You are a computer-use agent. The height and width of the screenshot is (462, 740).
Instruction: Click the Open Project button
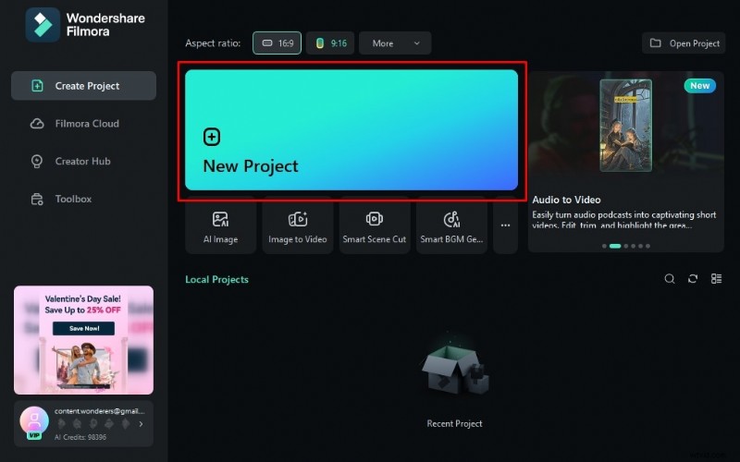click(684, 43)
